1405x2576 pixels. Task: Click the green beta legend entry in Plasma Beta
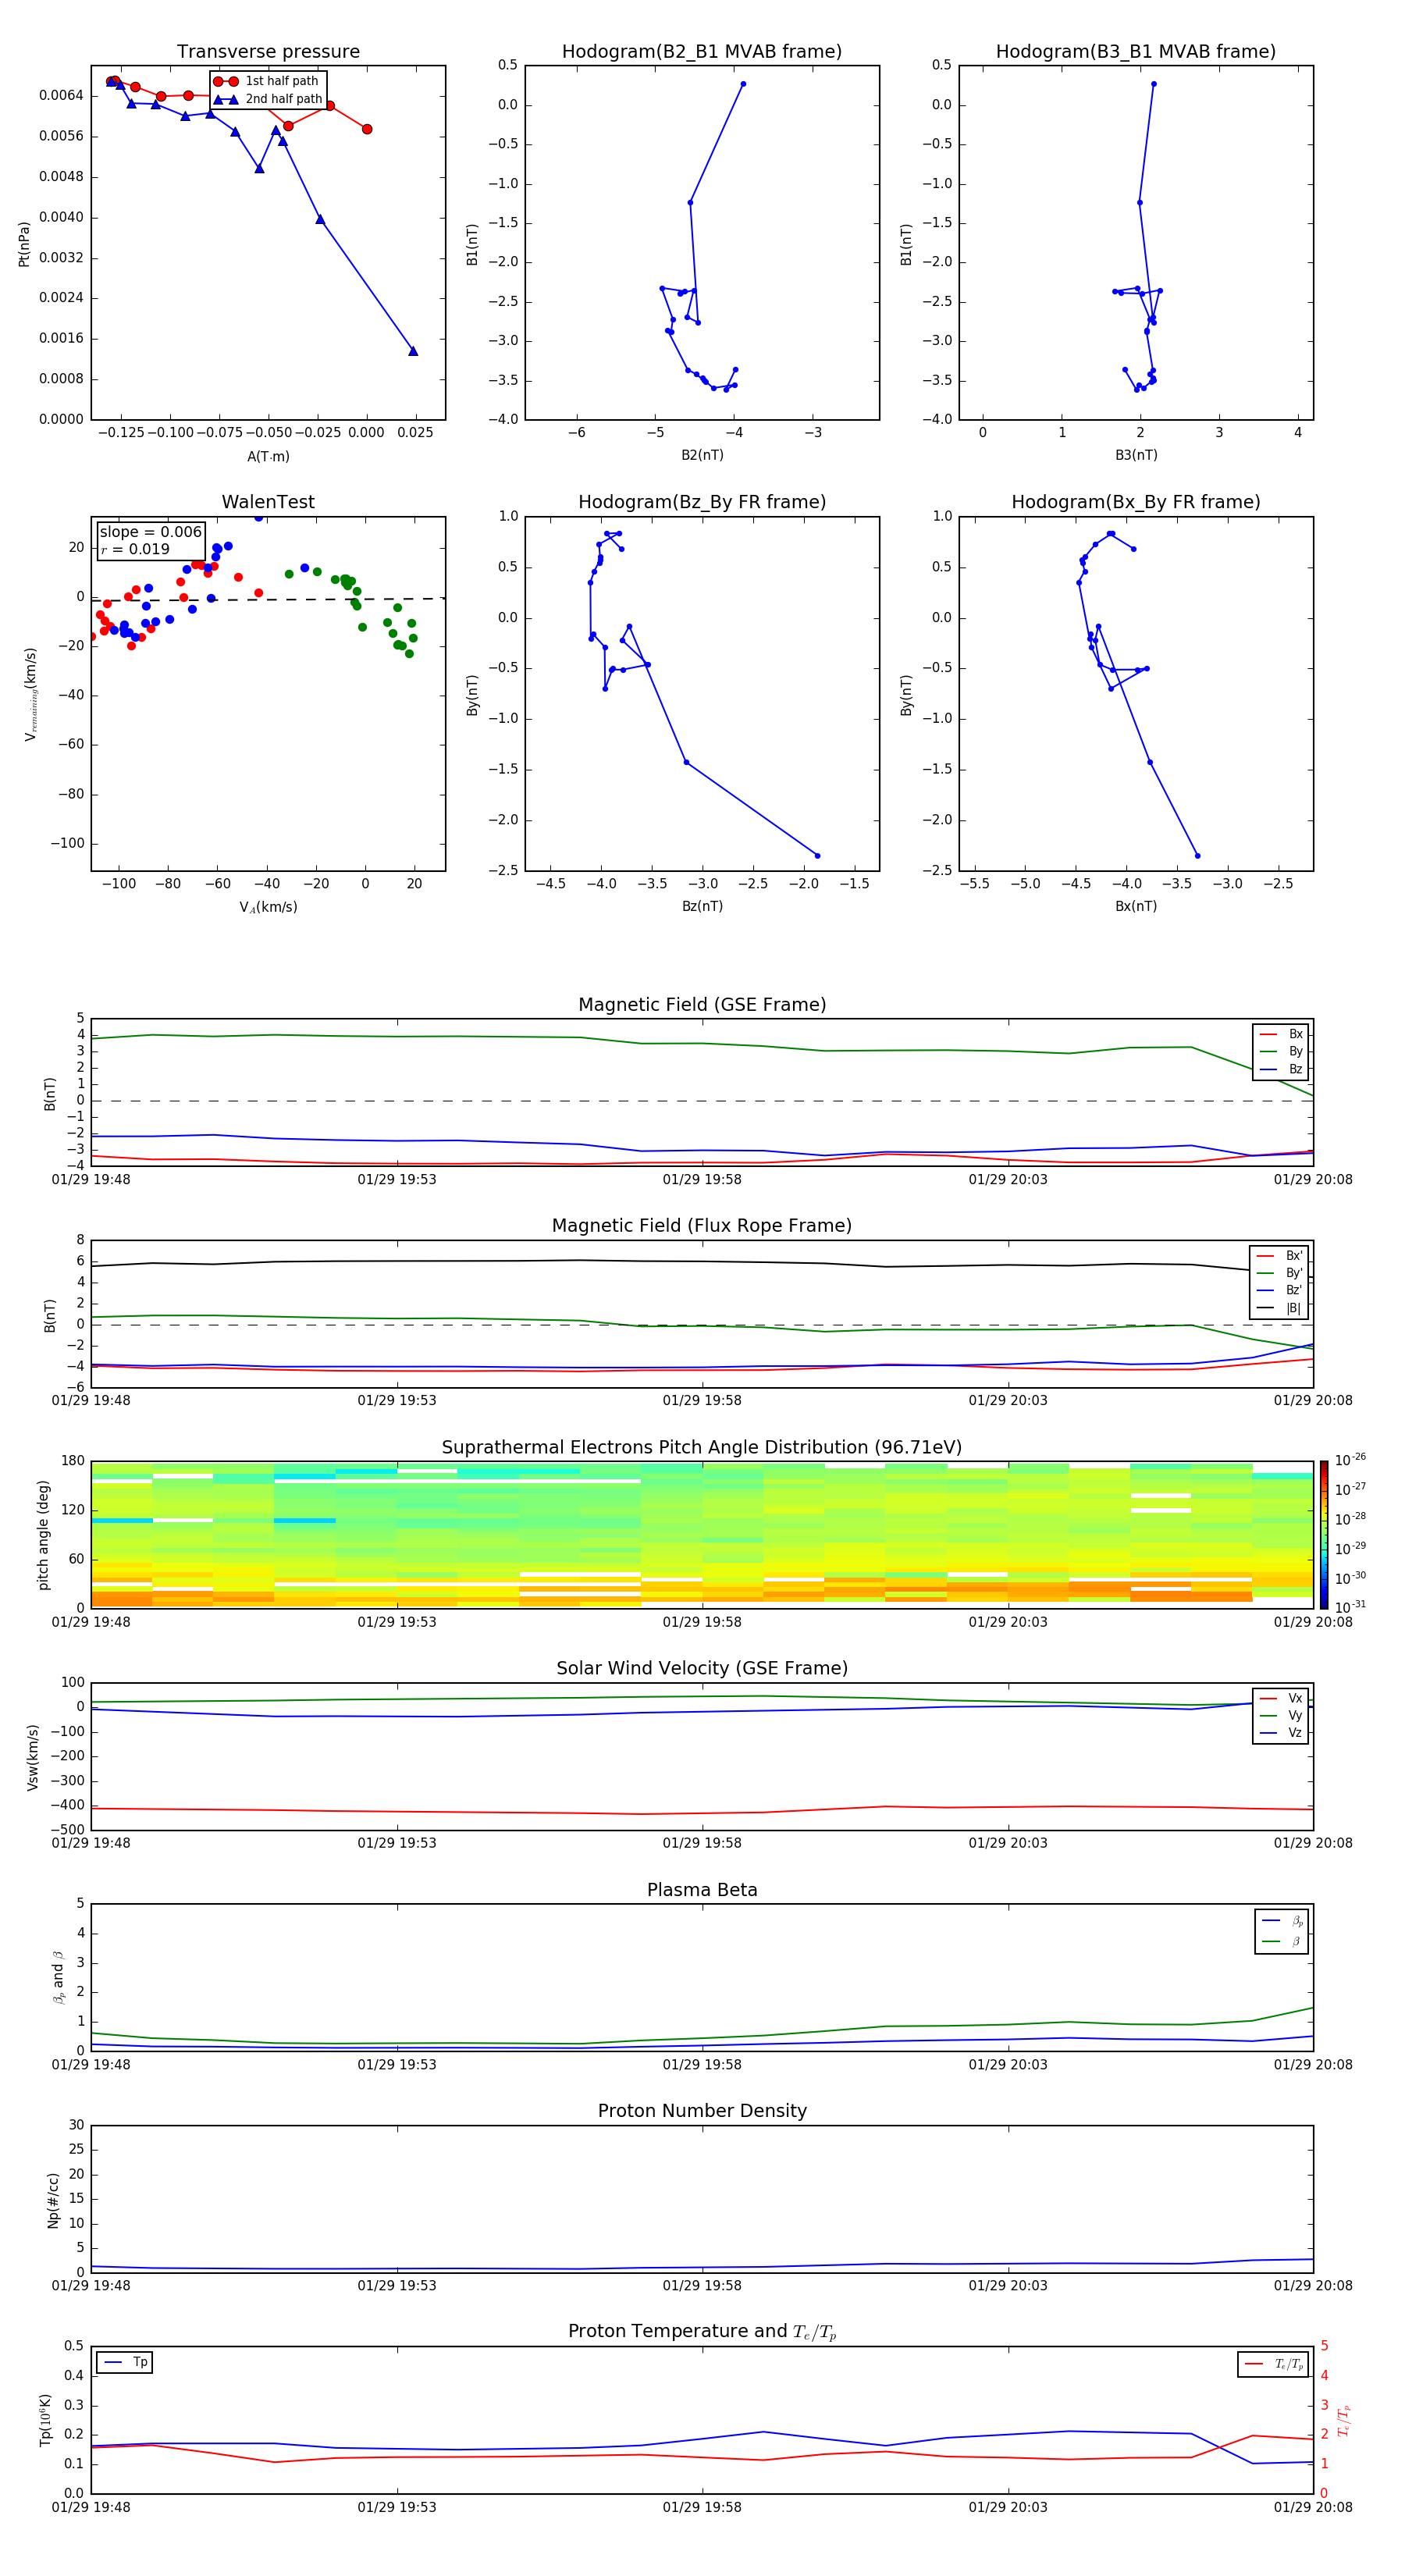tap(1281, 1942)
